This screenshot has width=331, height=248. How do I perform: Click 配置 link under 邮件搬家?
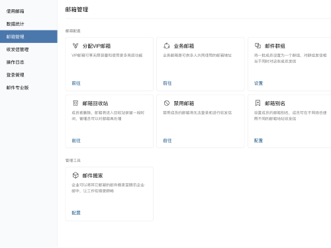point(76,213)
